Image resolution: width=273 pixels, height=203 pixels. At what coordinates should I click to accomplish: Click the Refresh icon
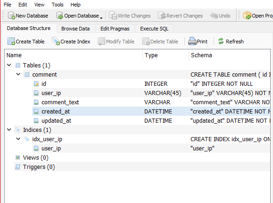coord(221,42)
